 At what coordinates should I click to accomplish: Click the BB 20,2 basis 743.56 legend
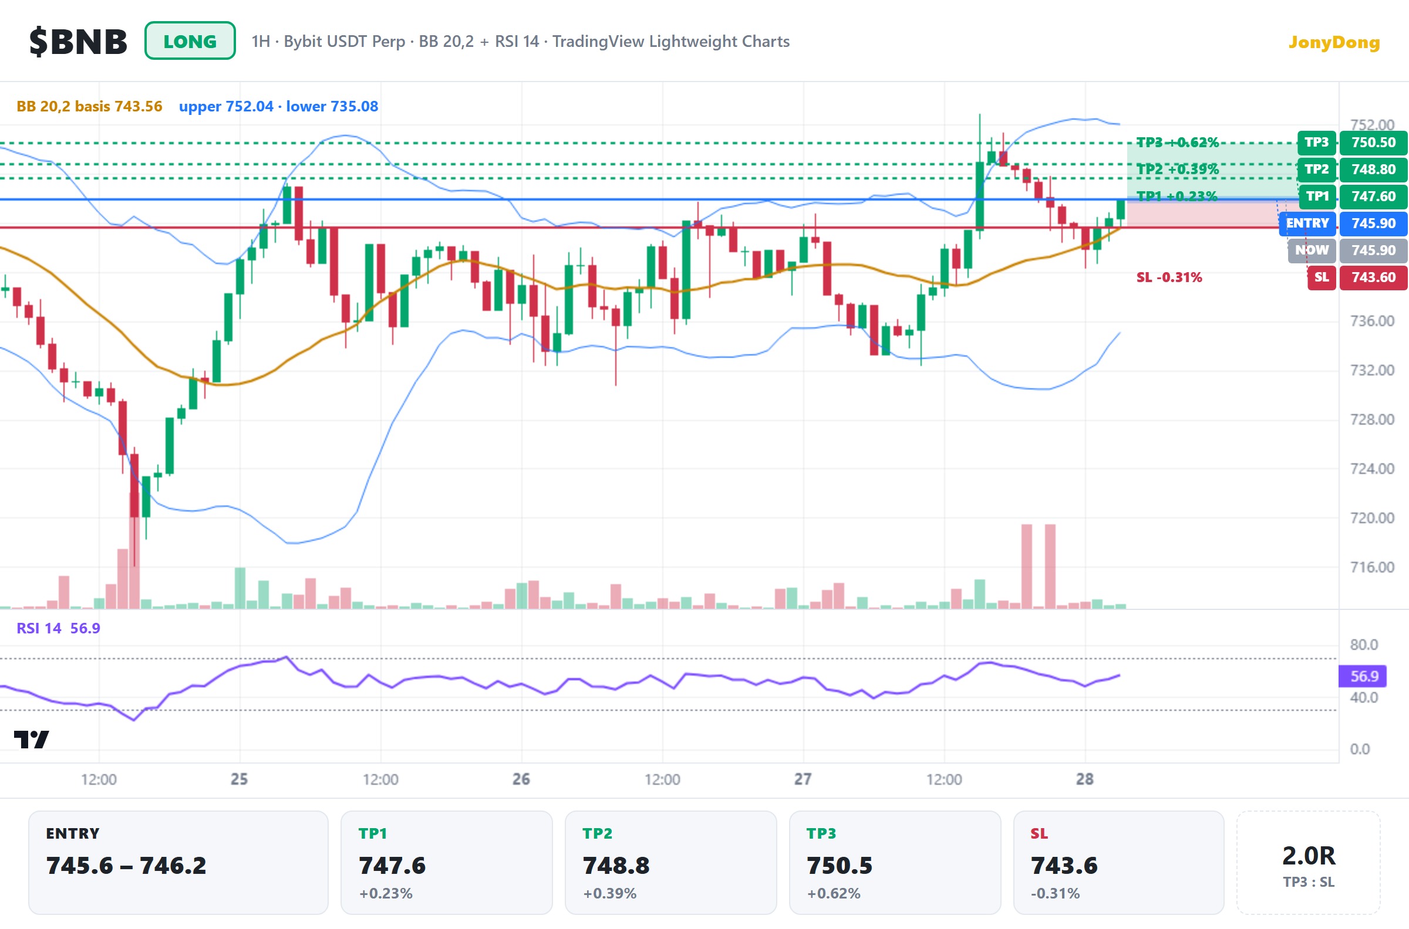pyautogui.click(x=89, y=107)
